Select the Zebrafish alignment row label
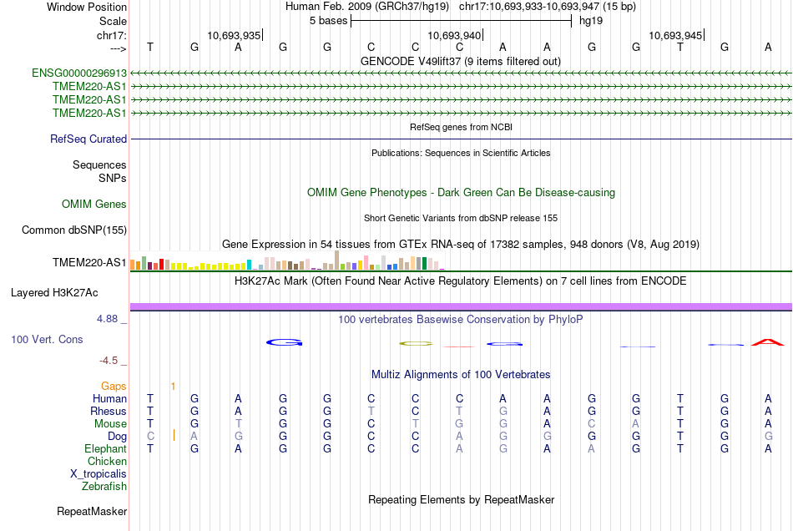The image size is (793, 531). pyautogui.click(x=104, y=487)
